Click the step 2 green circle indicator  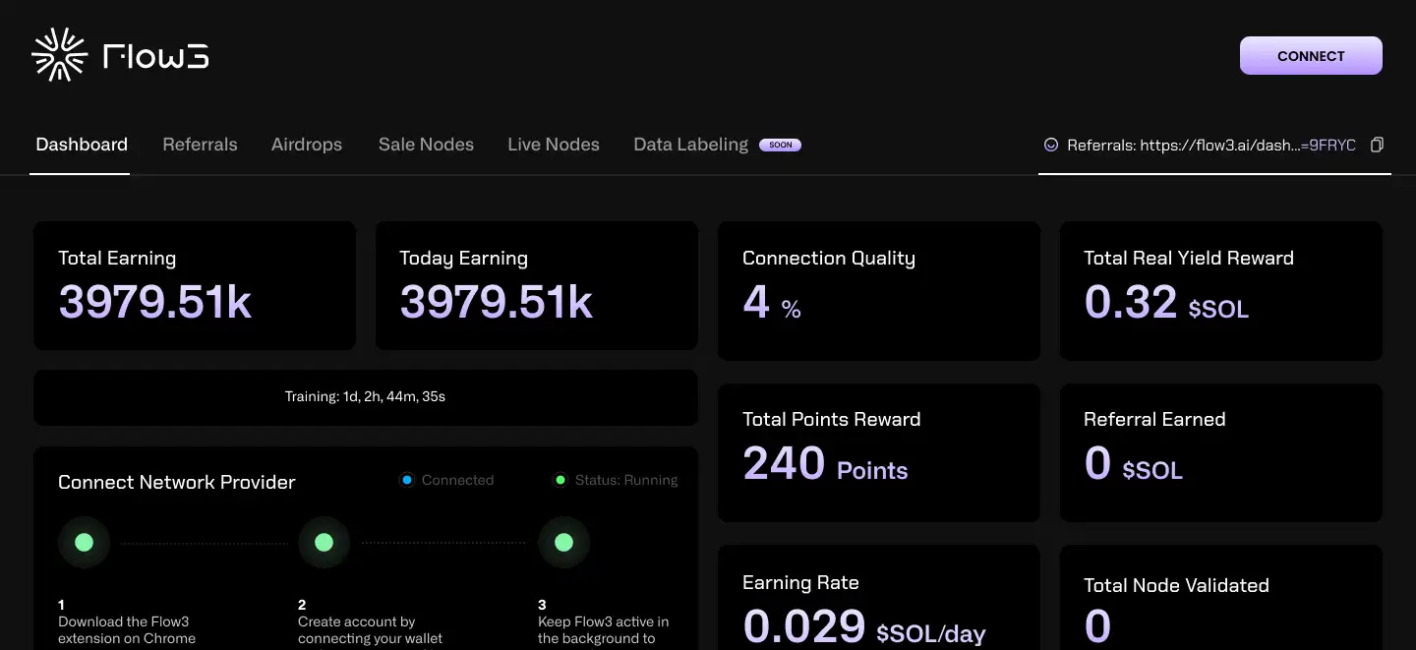coord(324,542)
